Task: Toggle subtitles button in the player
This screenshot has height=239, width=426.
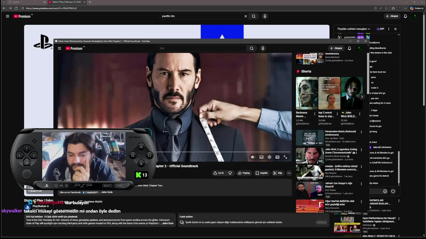Action: point(261,157)
